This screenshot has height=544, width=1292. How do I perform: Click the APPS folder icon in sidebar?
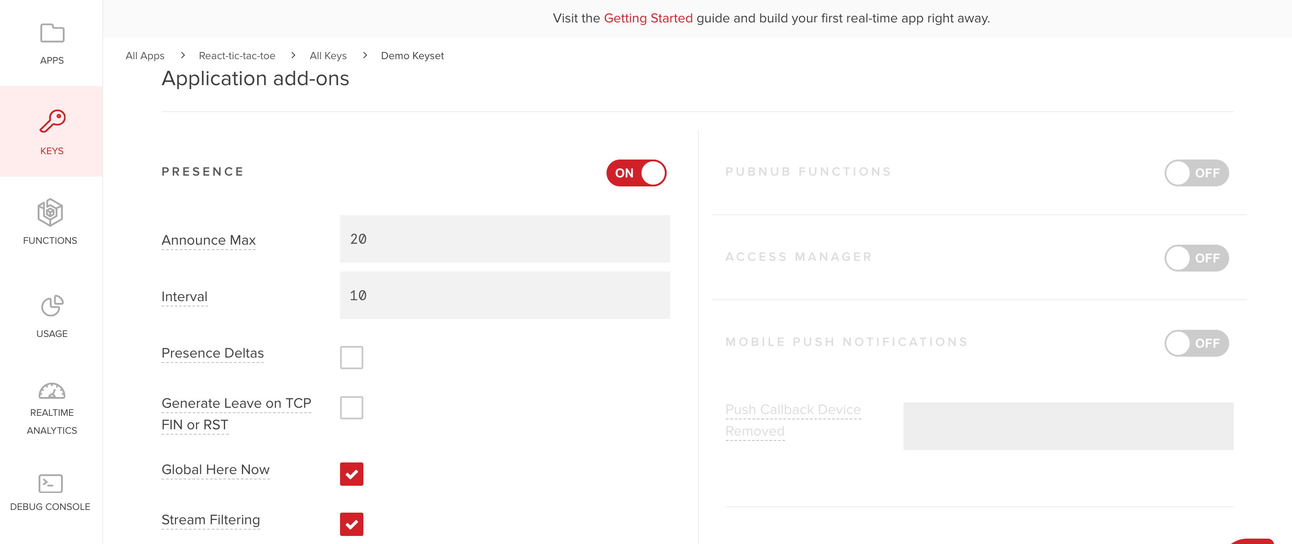(51, 33)
